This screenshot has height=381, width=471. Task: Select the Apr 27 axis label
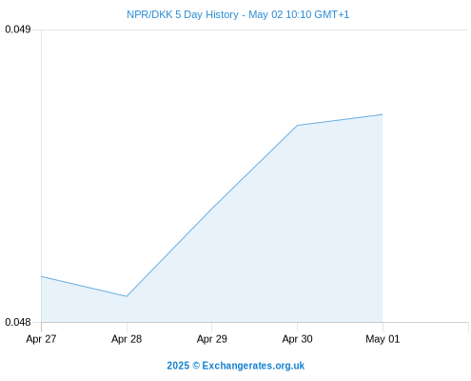[41, 339]
